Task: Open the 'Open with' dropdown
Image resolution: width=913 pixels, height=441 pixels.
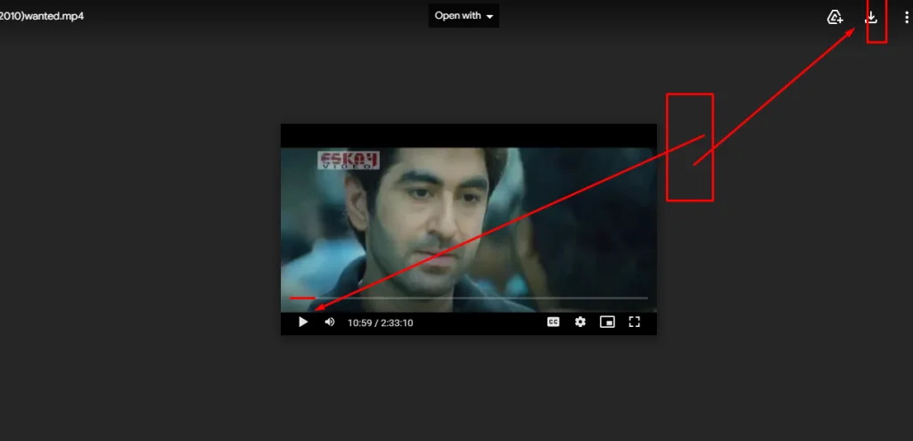Action: 464,16
